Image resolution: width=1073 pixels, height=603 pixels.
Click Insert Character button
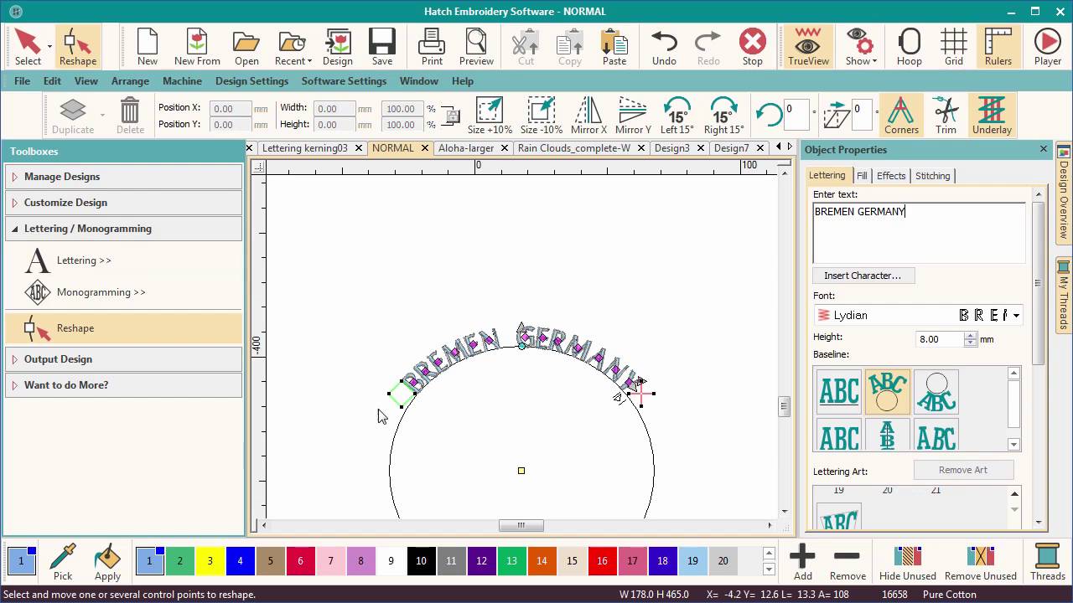(x=863, y=276)
